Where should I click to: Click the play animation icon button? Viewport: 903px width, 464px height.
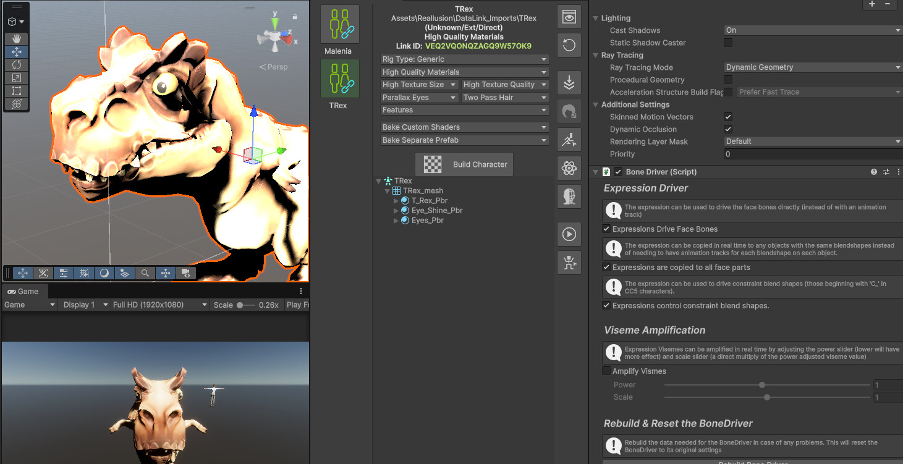[569, 234]
